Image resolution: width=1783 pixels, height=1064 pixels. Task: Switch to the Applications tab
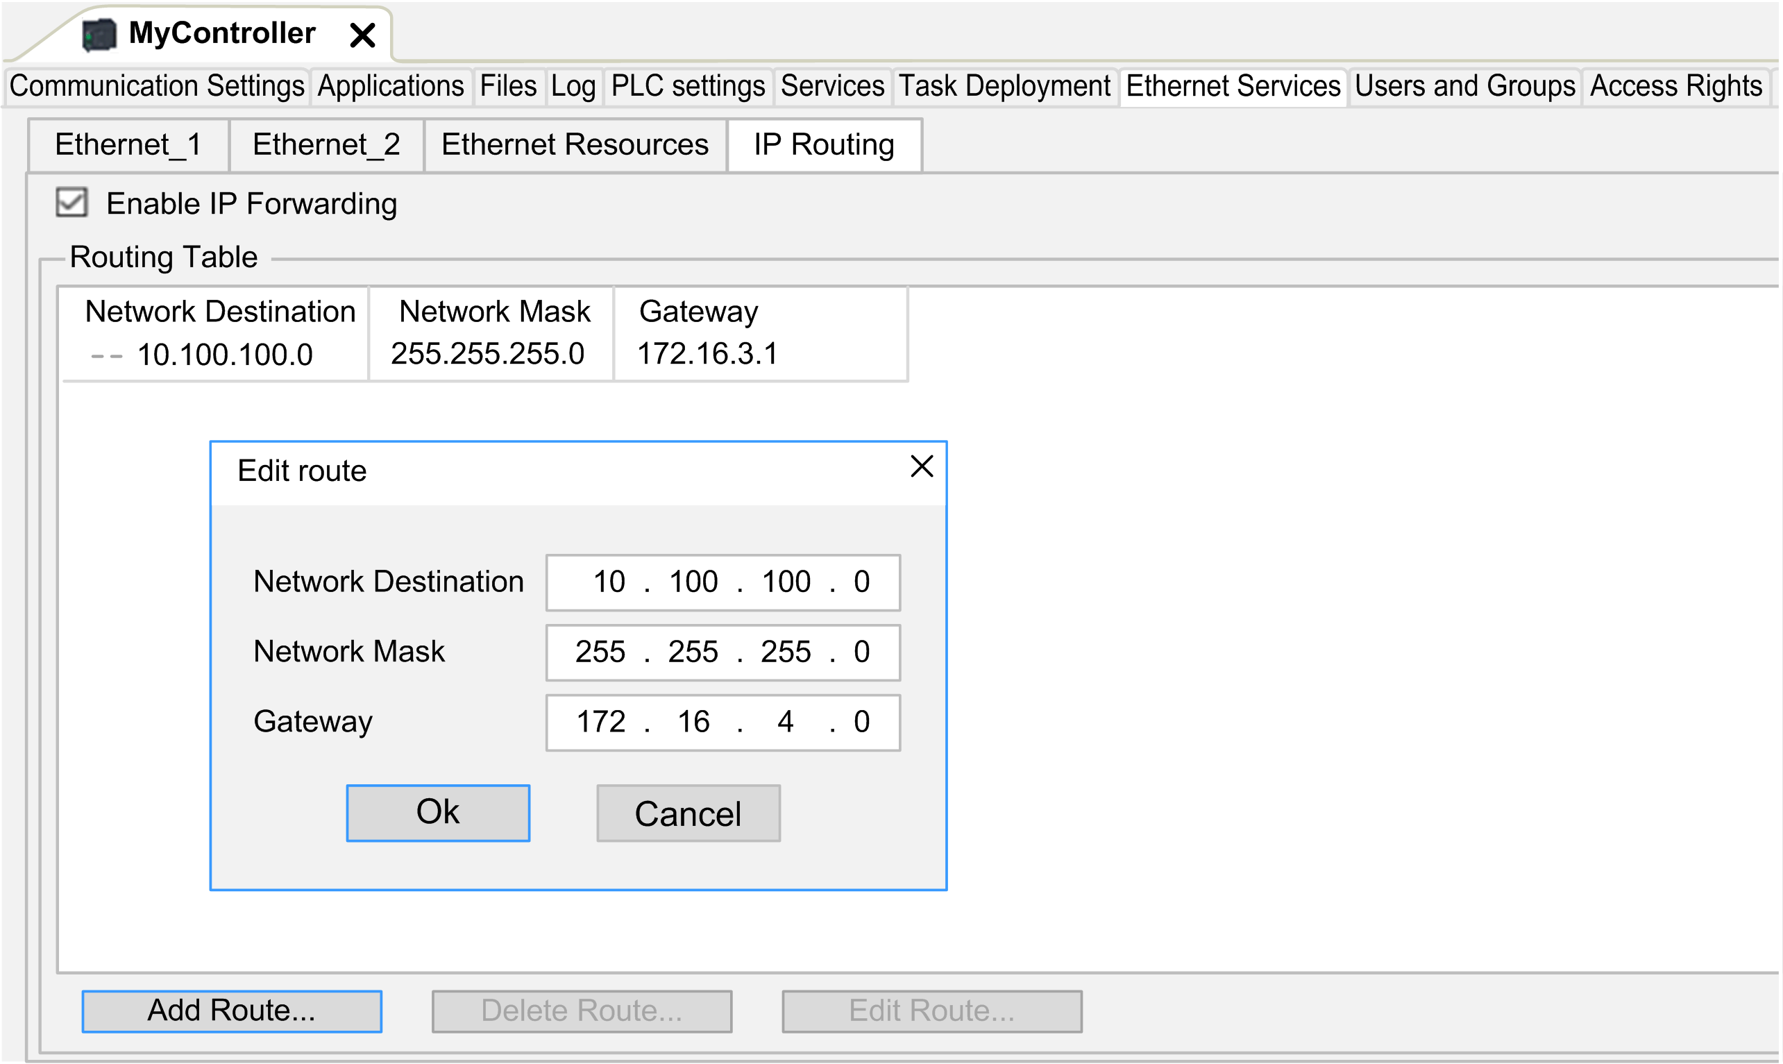[x=391, y=87]
